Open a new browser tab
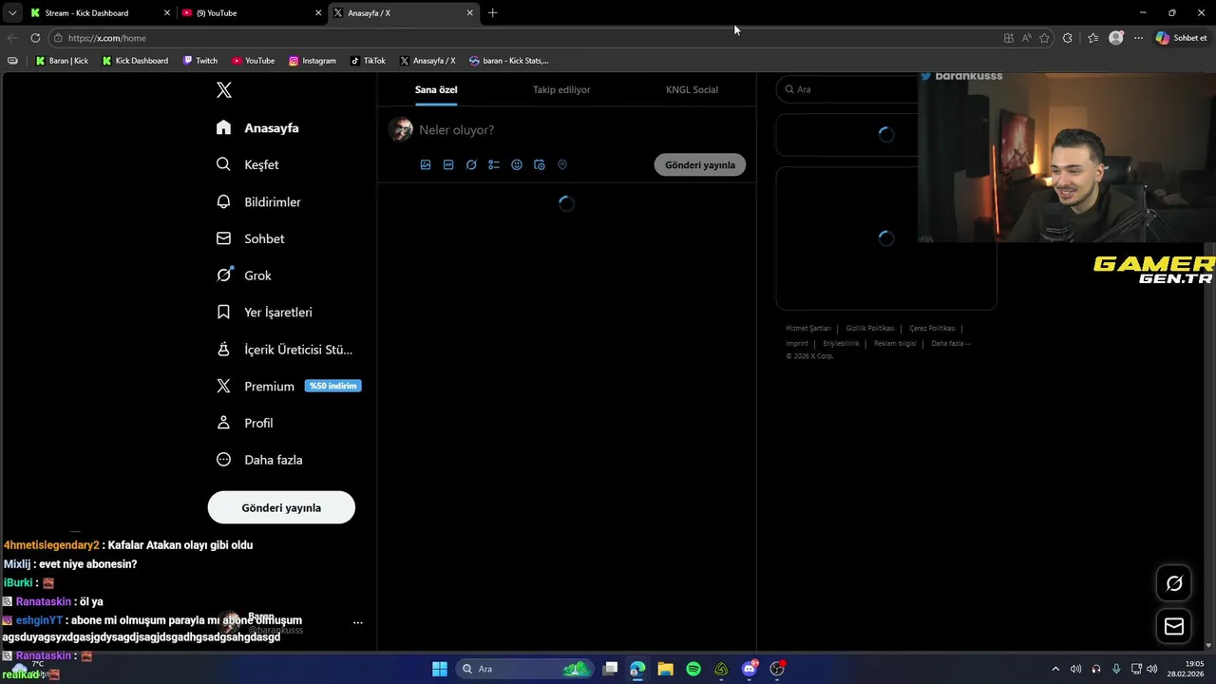Screen dimensions: 1216x684 [x=492, y=13]
